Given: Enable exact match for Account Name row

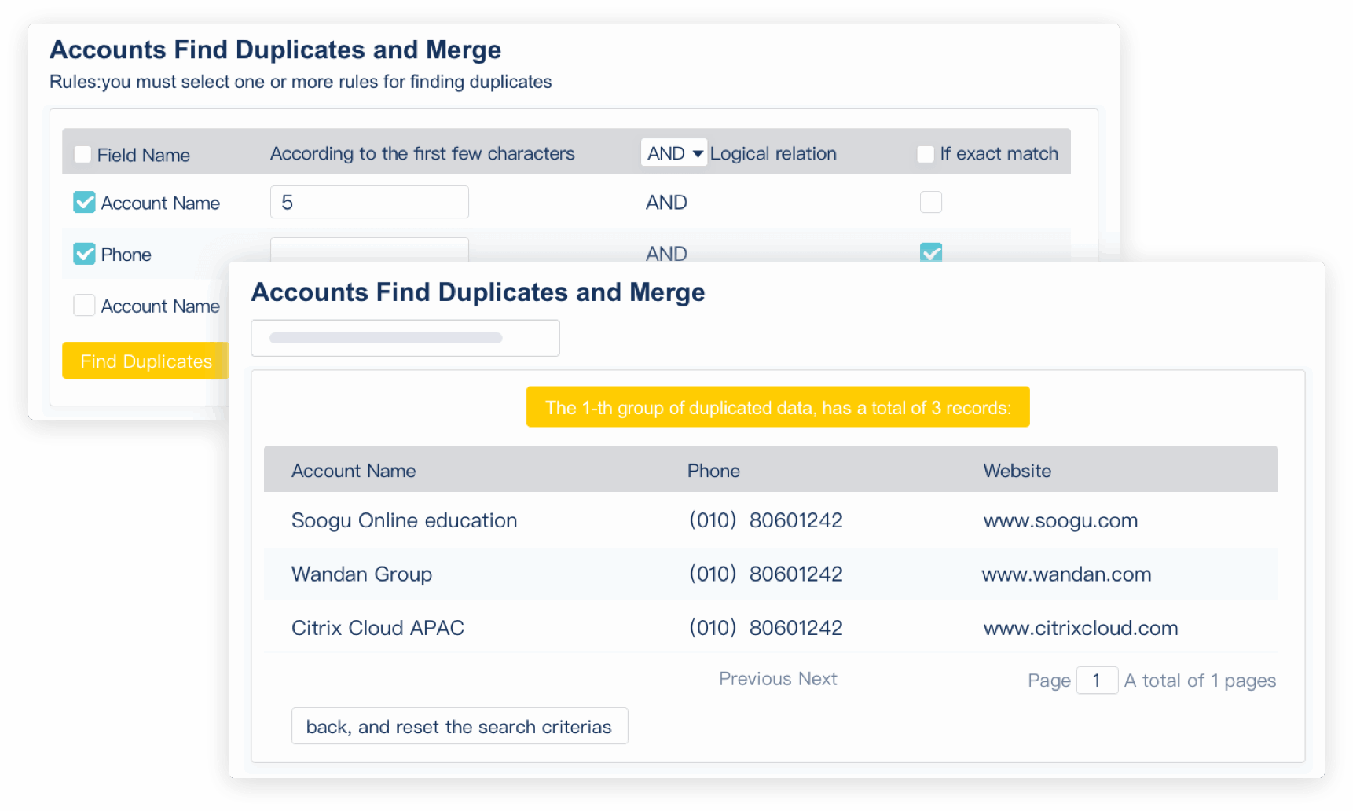Looking at the screenshot, I should (930, 203).
